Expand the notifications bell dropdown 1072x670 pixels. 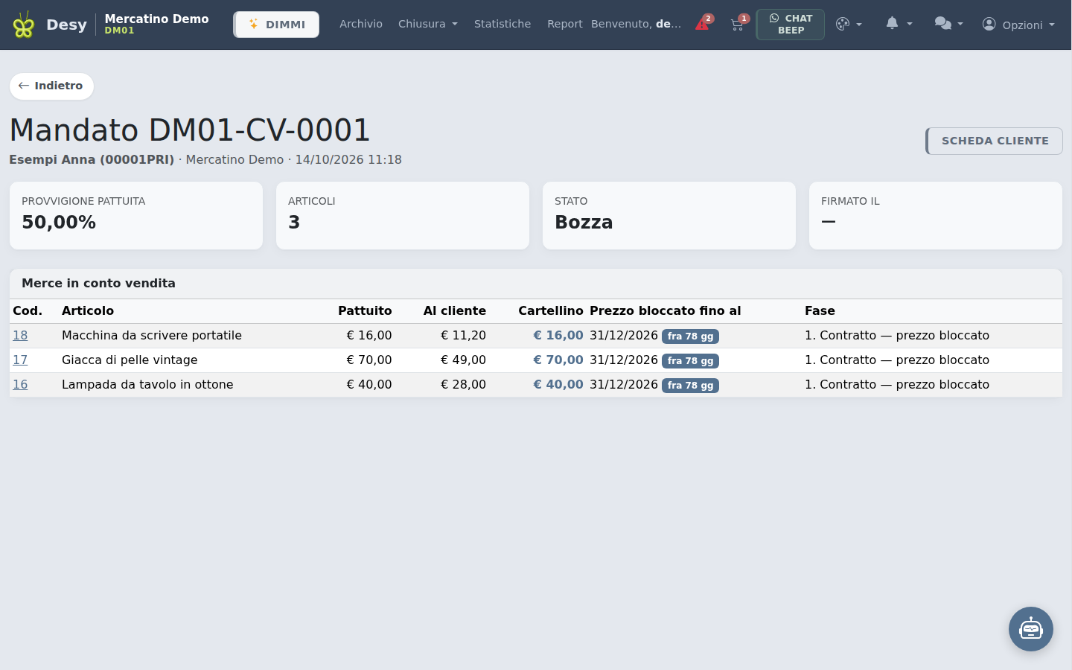pyautogui.click(x=899, y=24)
